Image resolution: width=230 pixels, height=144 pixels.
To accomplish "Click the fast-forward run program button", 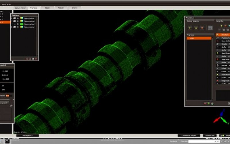I will pyautogui.click(x=196, y=28).
